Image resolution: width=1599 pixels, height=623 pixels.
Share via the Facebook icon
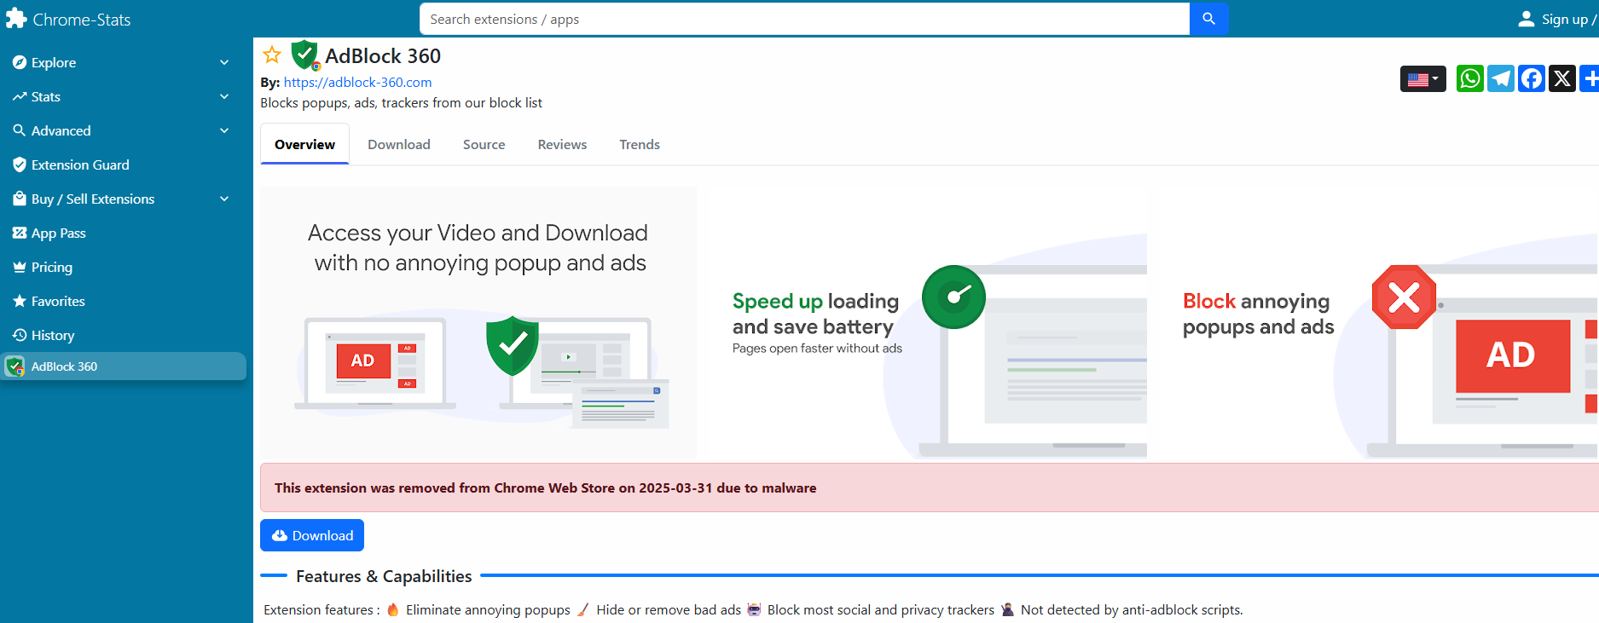coord(1532,78)
